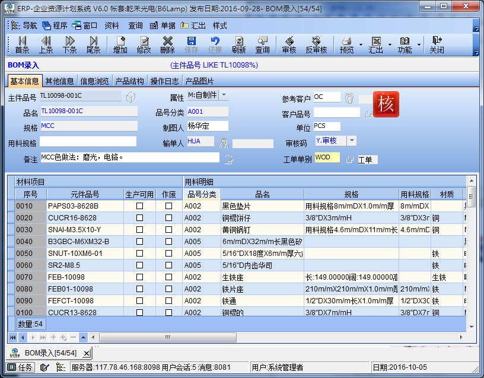Switch to the 操作日志 tab
Image resolution: width=484 pixels, height=378 pixels.
click(164, 81)
